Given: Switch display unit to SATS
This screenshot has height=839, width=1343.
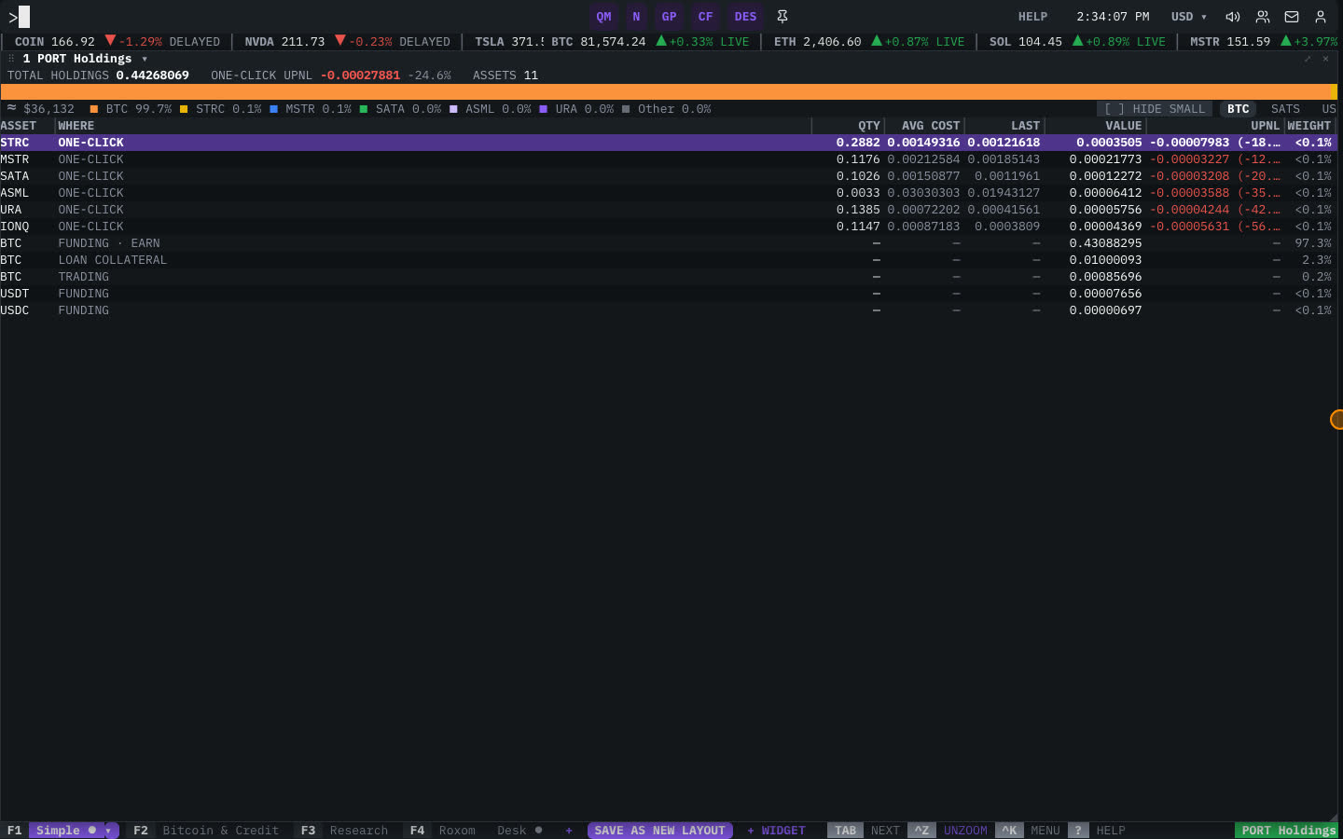Looking at the screenshot, I should click(1285, 109).
